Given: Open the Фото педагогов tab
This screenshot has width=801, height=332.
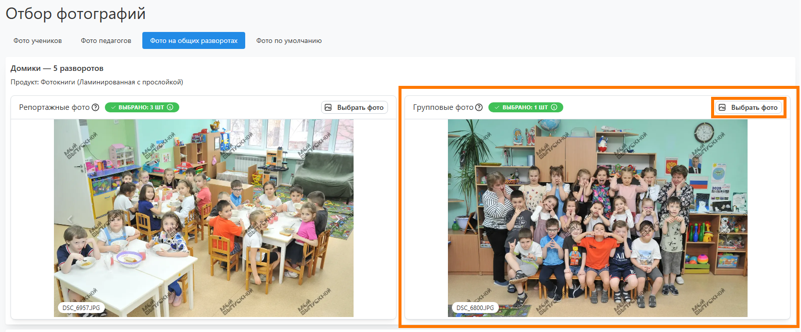Looking at the screenshot, I should pos(106,41).
